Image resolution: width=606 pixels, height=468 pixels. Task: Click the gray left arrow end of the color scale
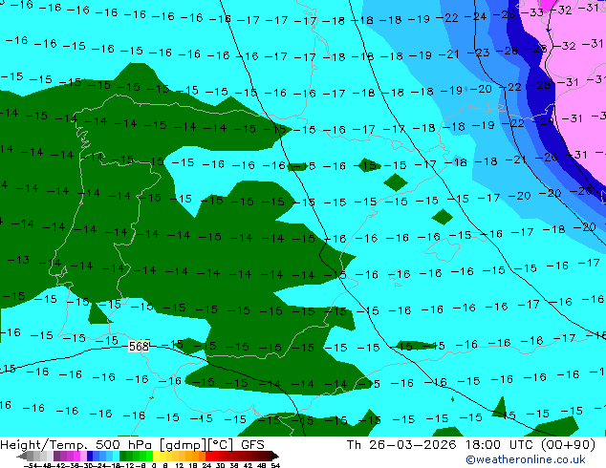click(x=22, y=456)
